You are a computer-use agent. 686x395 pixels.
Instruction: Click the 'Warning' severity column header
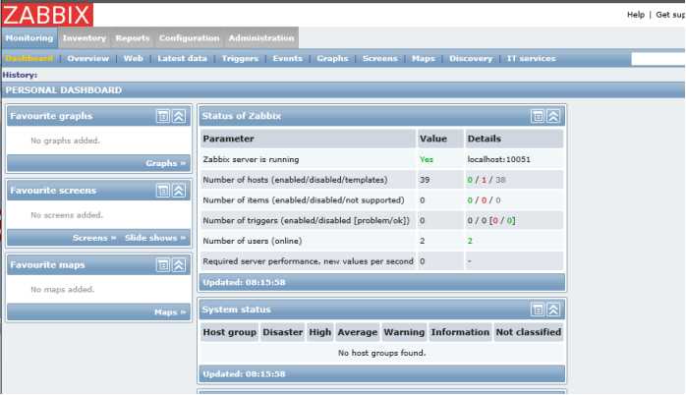pyautogui.click(x=404, y=332)
